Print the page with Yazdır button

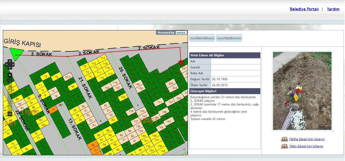tap(229, 38)
